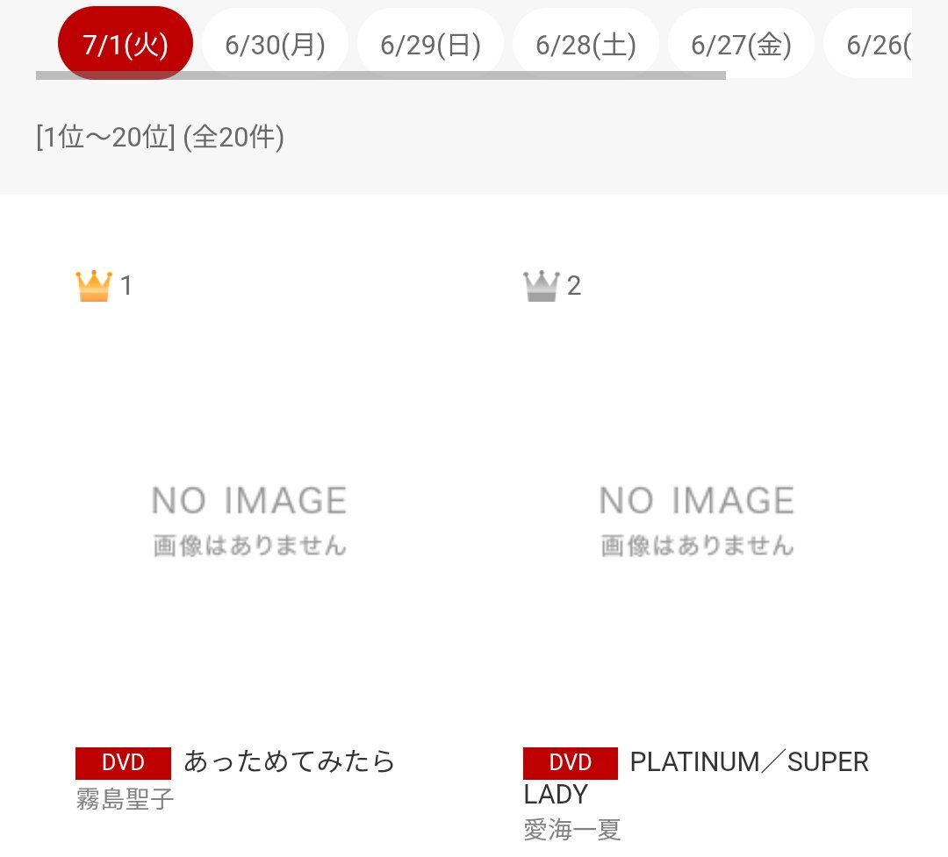
Task: Click the horizontal date scrollbar
Action: (381, 75)
